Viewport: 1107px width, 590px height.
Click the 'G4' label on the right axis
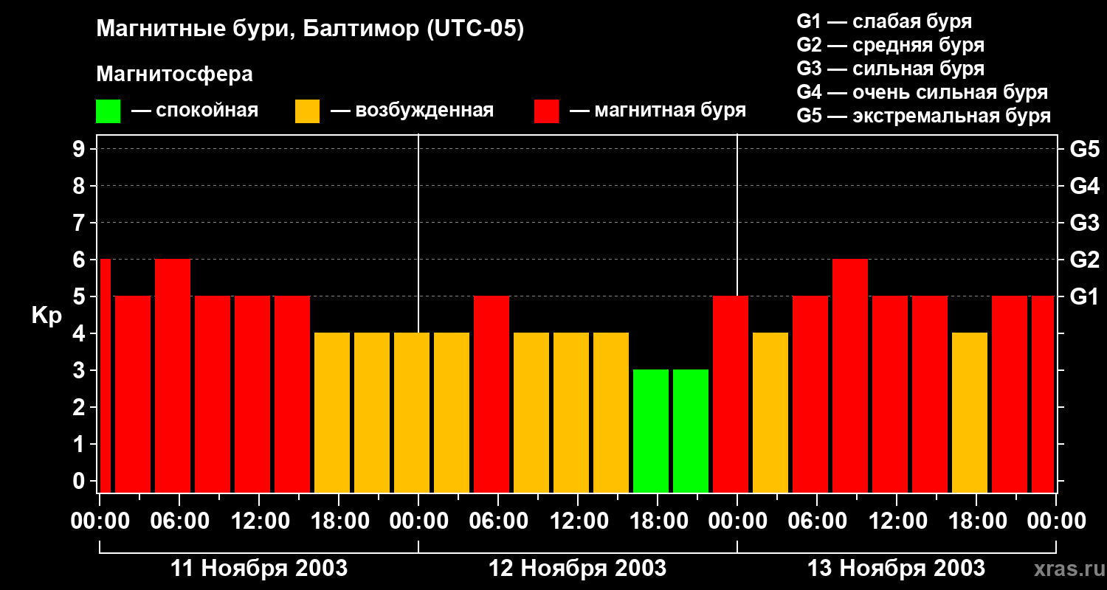(1085, 186)
